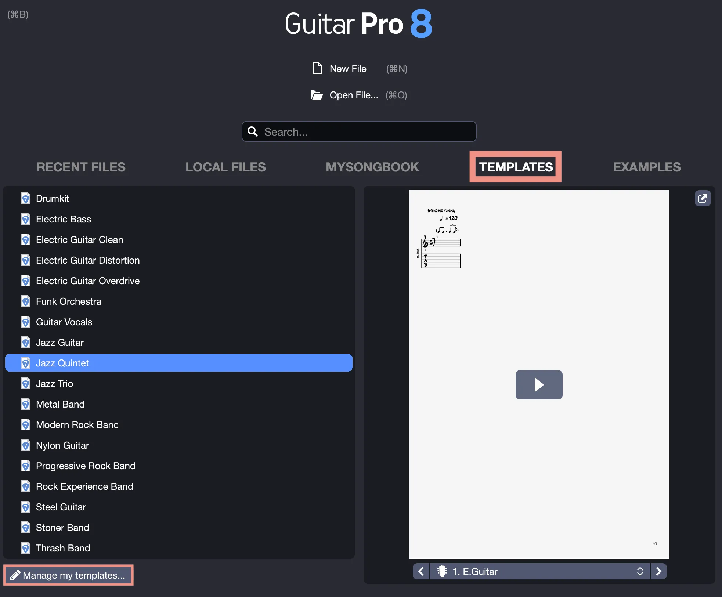Viewport: 722px width, 597px height.
Task: Pick the Electric Guitar Distortion template
Action: (x=179, y=260)
